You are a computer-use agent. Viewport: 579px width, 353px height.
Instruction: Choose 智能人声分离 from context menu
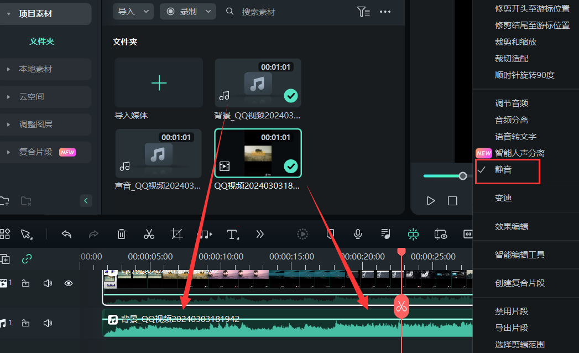pos(520,153)
